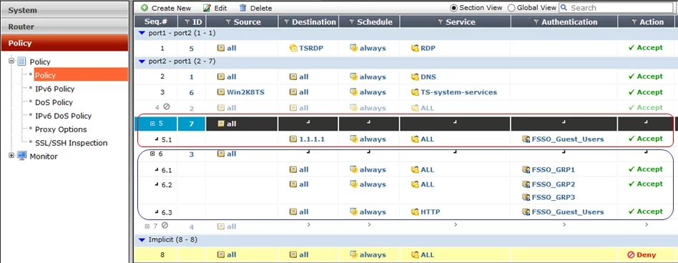The width and height of the screenshot is (678, 263).
Task: Collapse the Implicit (8 - 8) section
Action: [142, 239]
